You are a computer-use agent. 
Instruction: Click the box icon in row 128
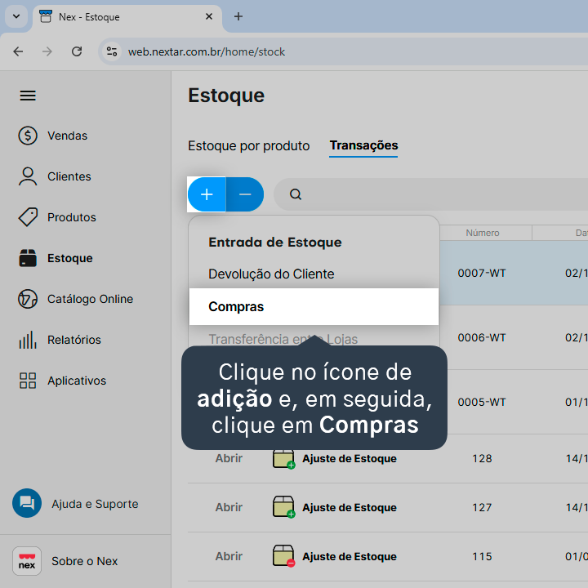[x=283, y=459]
